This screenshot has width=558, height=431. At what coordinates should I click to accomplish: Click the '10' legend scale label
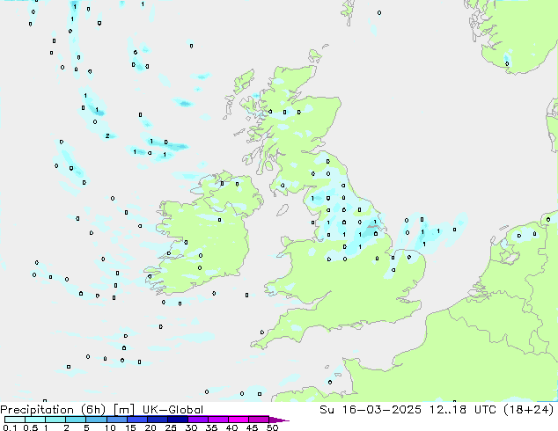pos(110,427)
